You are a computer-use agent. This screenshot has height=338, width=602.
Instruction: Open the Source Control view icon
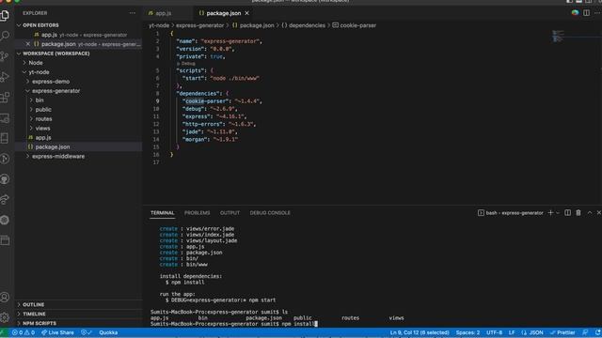pos(5,56)
